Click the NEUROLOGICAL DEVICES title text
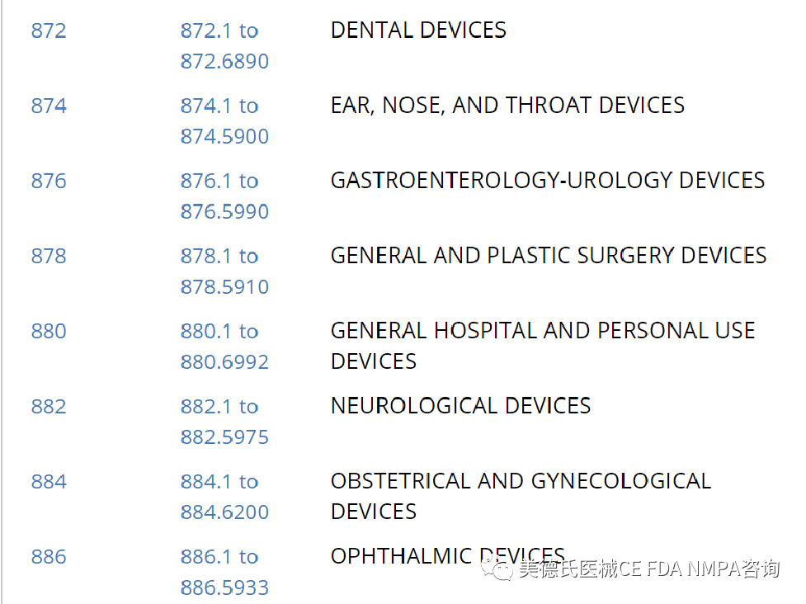 point(460,406)
